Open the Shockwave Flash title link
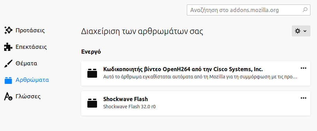The width and height of the screenshot is (317, 131). pyautogui.click(x=126, y=99)
